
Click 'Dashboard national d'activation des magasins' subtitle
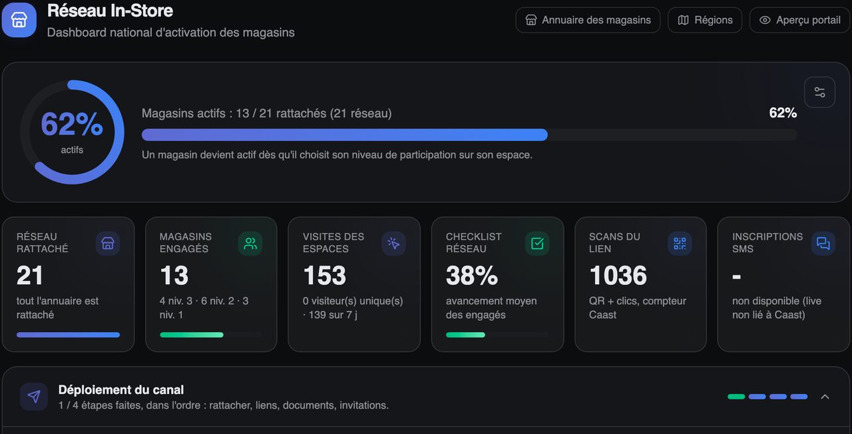[x=170, y=32]
